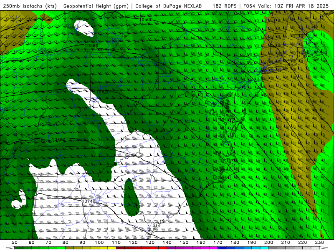334x250 pixels.
Task: Click the 220 value on the color scale
Action: pos(302,242)
